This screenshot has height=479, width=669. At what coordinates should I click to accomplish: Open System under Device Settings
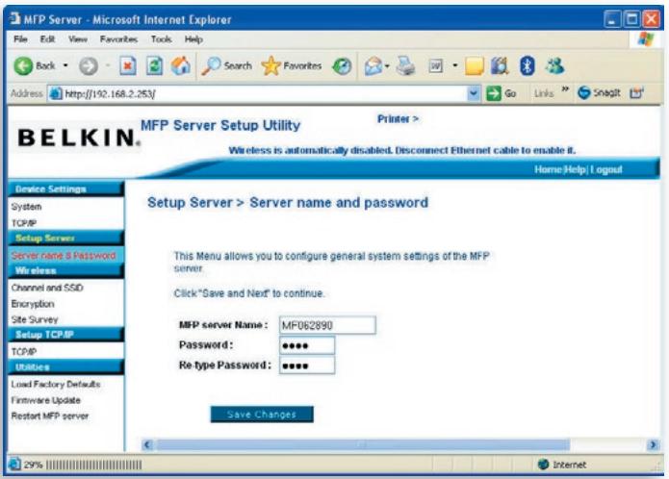pyautogui.click(x=26, y=207)
